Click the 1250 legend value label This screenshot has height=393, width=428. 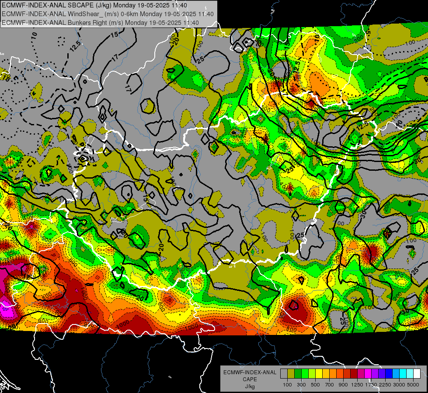(x=357, y=385)
